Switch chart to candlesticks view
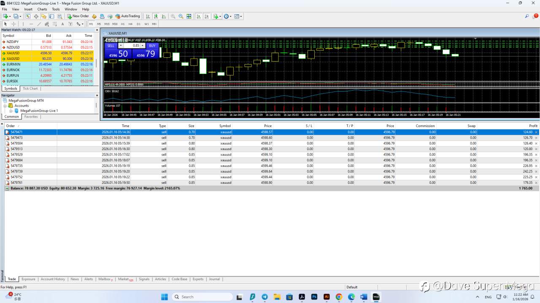This screenshot has height=303, width=540. click(x=156, y=16)
